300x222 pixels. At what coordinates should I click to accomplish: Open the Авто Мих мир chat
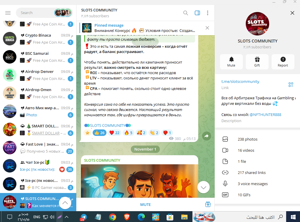point(38,111)
